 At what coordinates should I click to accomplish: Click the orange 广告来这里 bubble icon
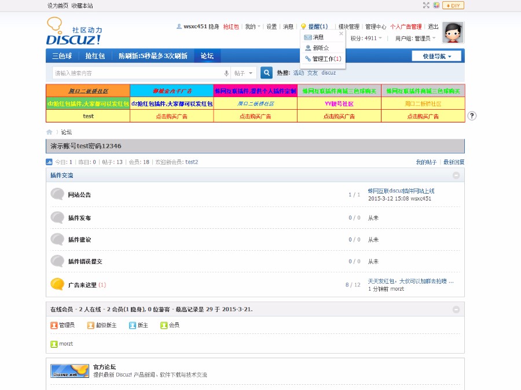(x=57, y=284)
